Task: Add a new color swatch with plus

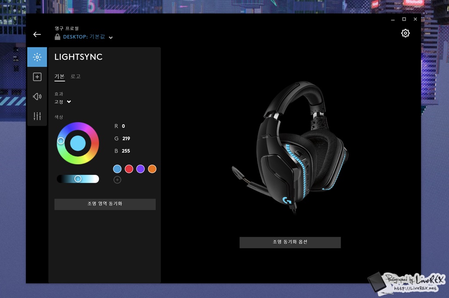Action: tap(118, 180)
